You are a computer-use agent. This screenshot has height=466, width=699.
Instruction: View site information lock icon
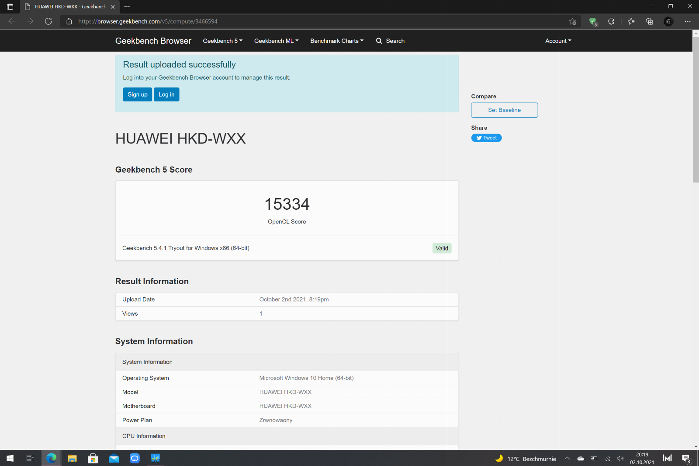click(69, 21)
